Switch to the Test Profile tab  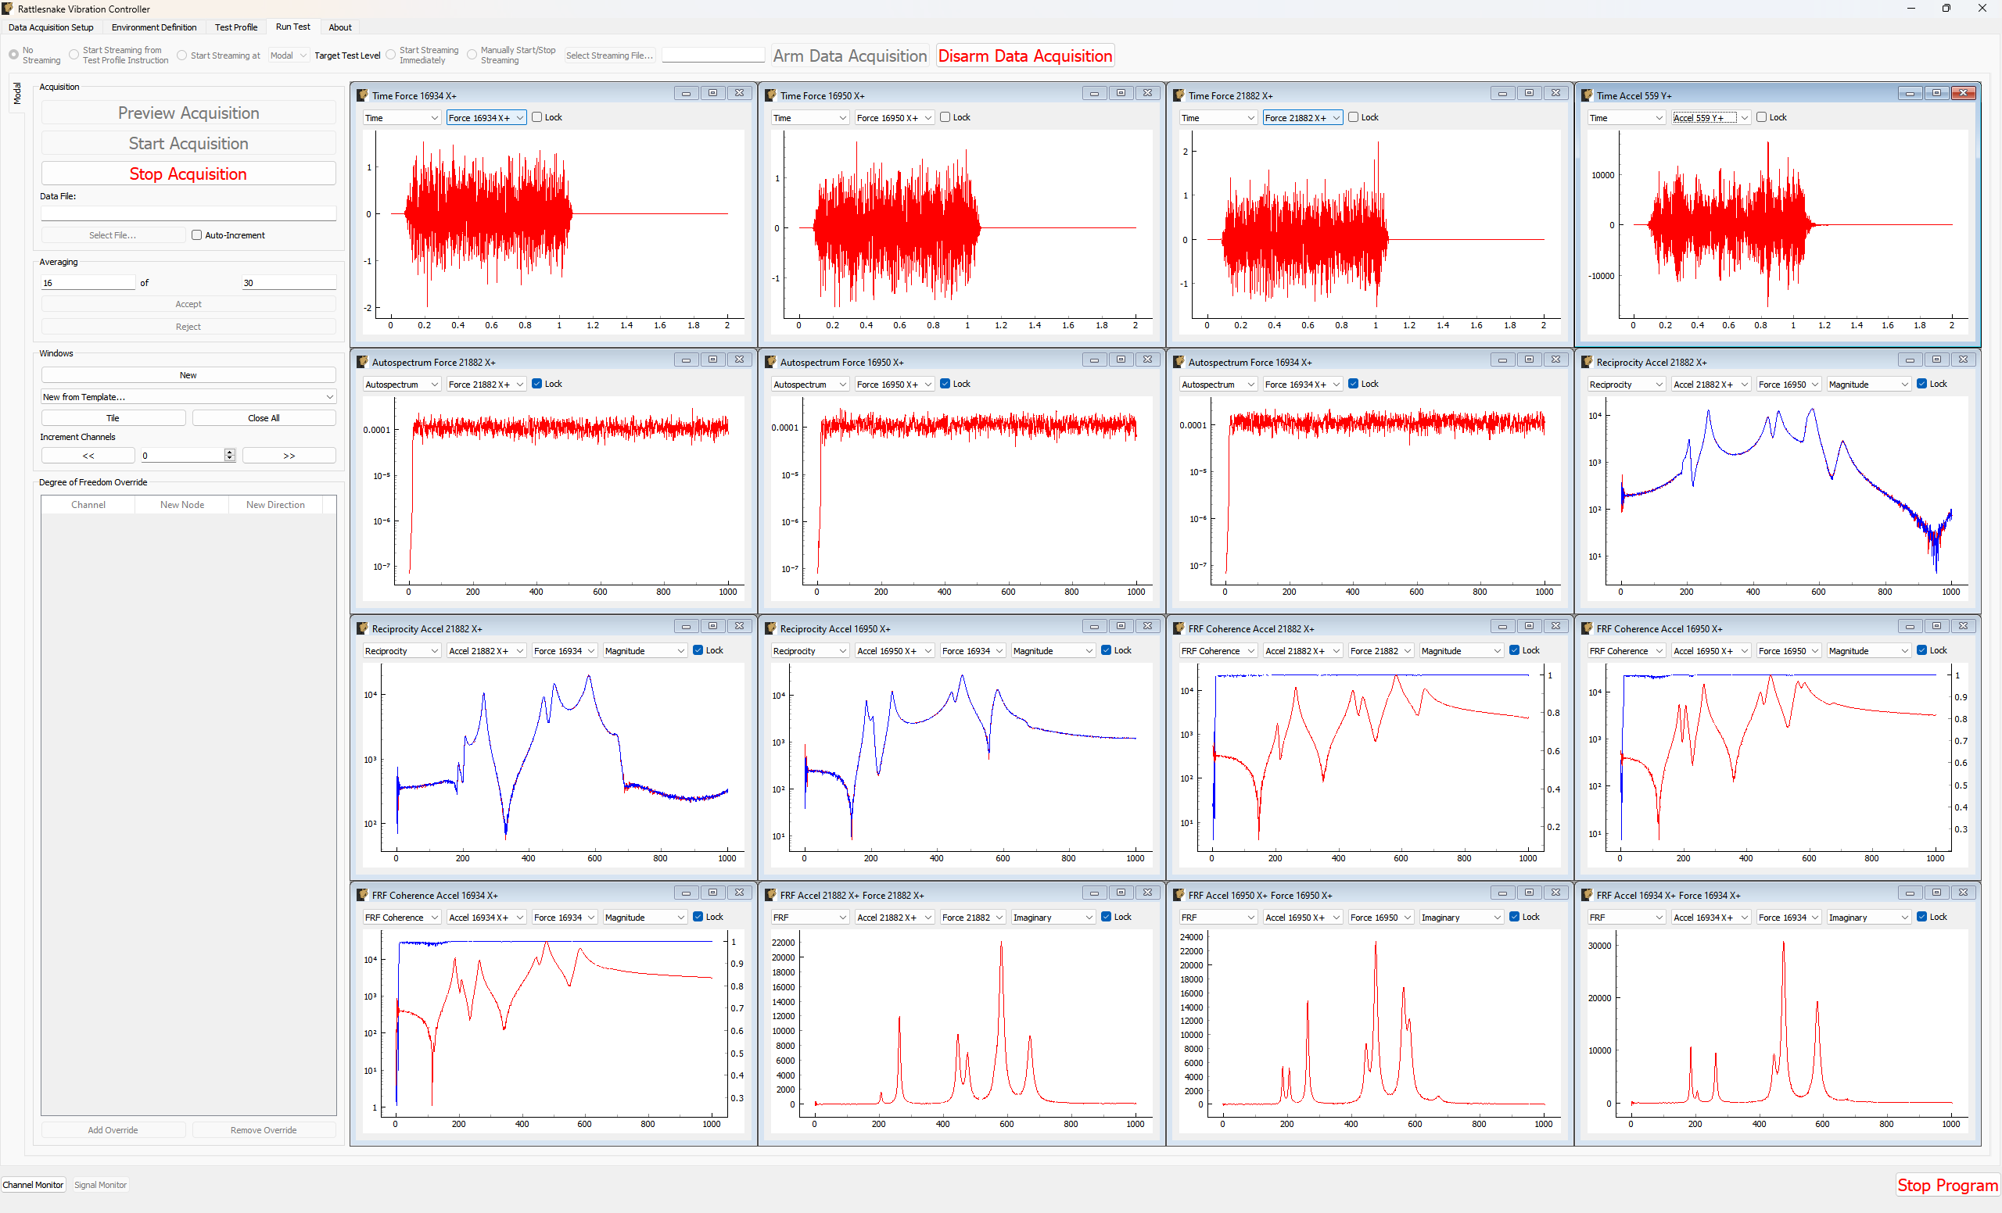[x=235, y=27]
